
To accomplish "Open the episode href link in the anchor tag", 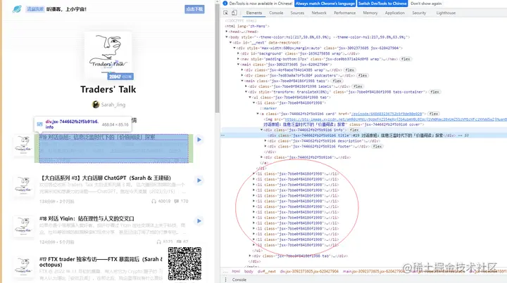I will (x=387, y=114).
